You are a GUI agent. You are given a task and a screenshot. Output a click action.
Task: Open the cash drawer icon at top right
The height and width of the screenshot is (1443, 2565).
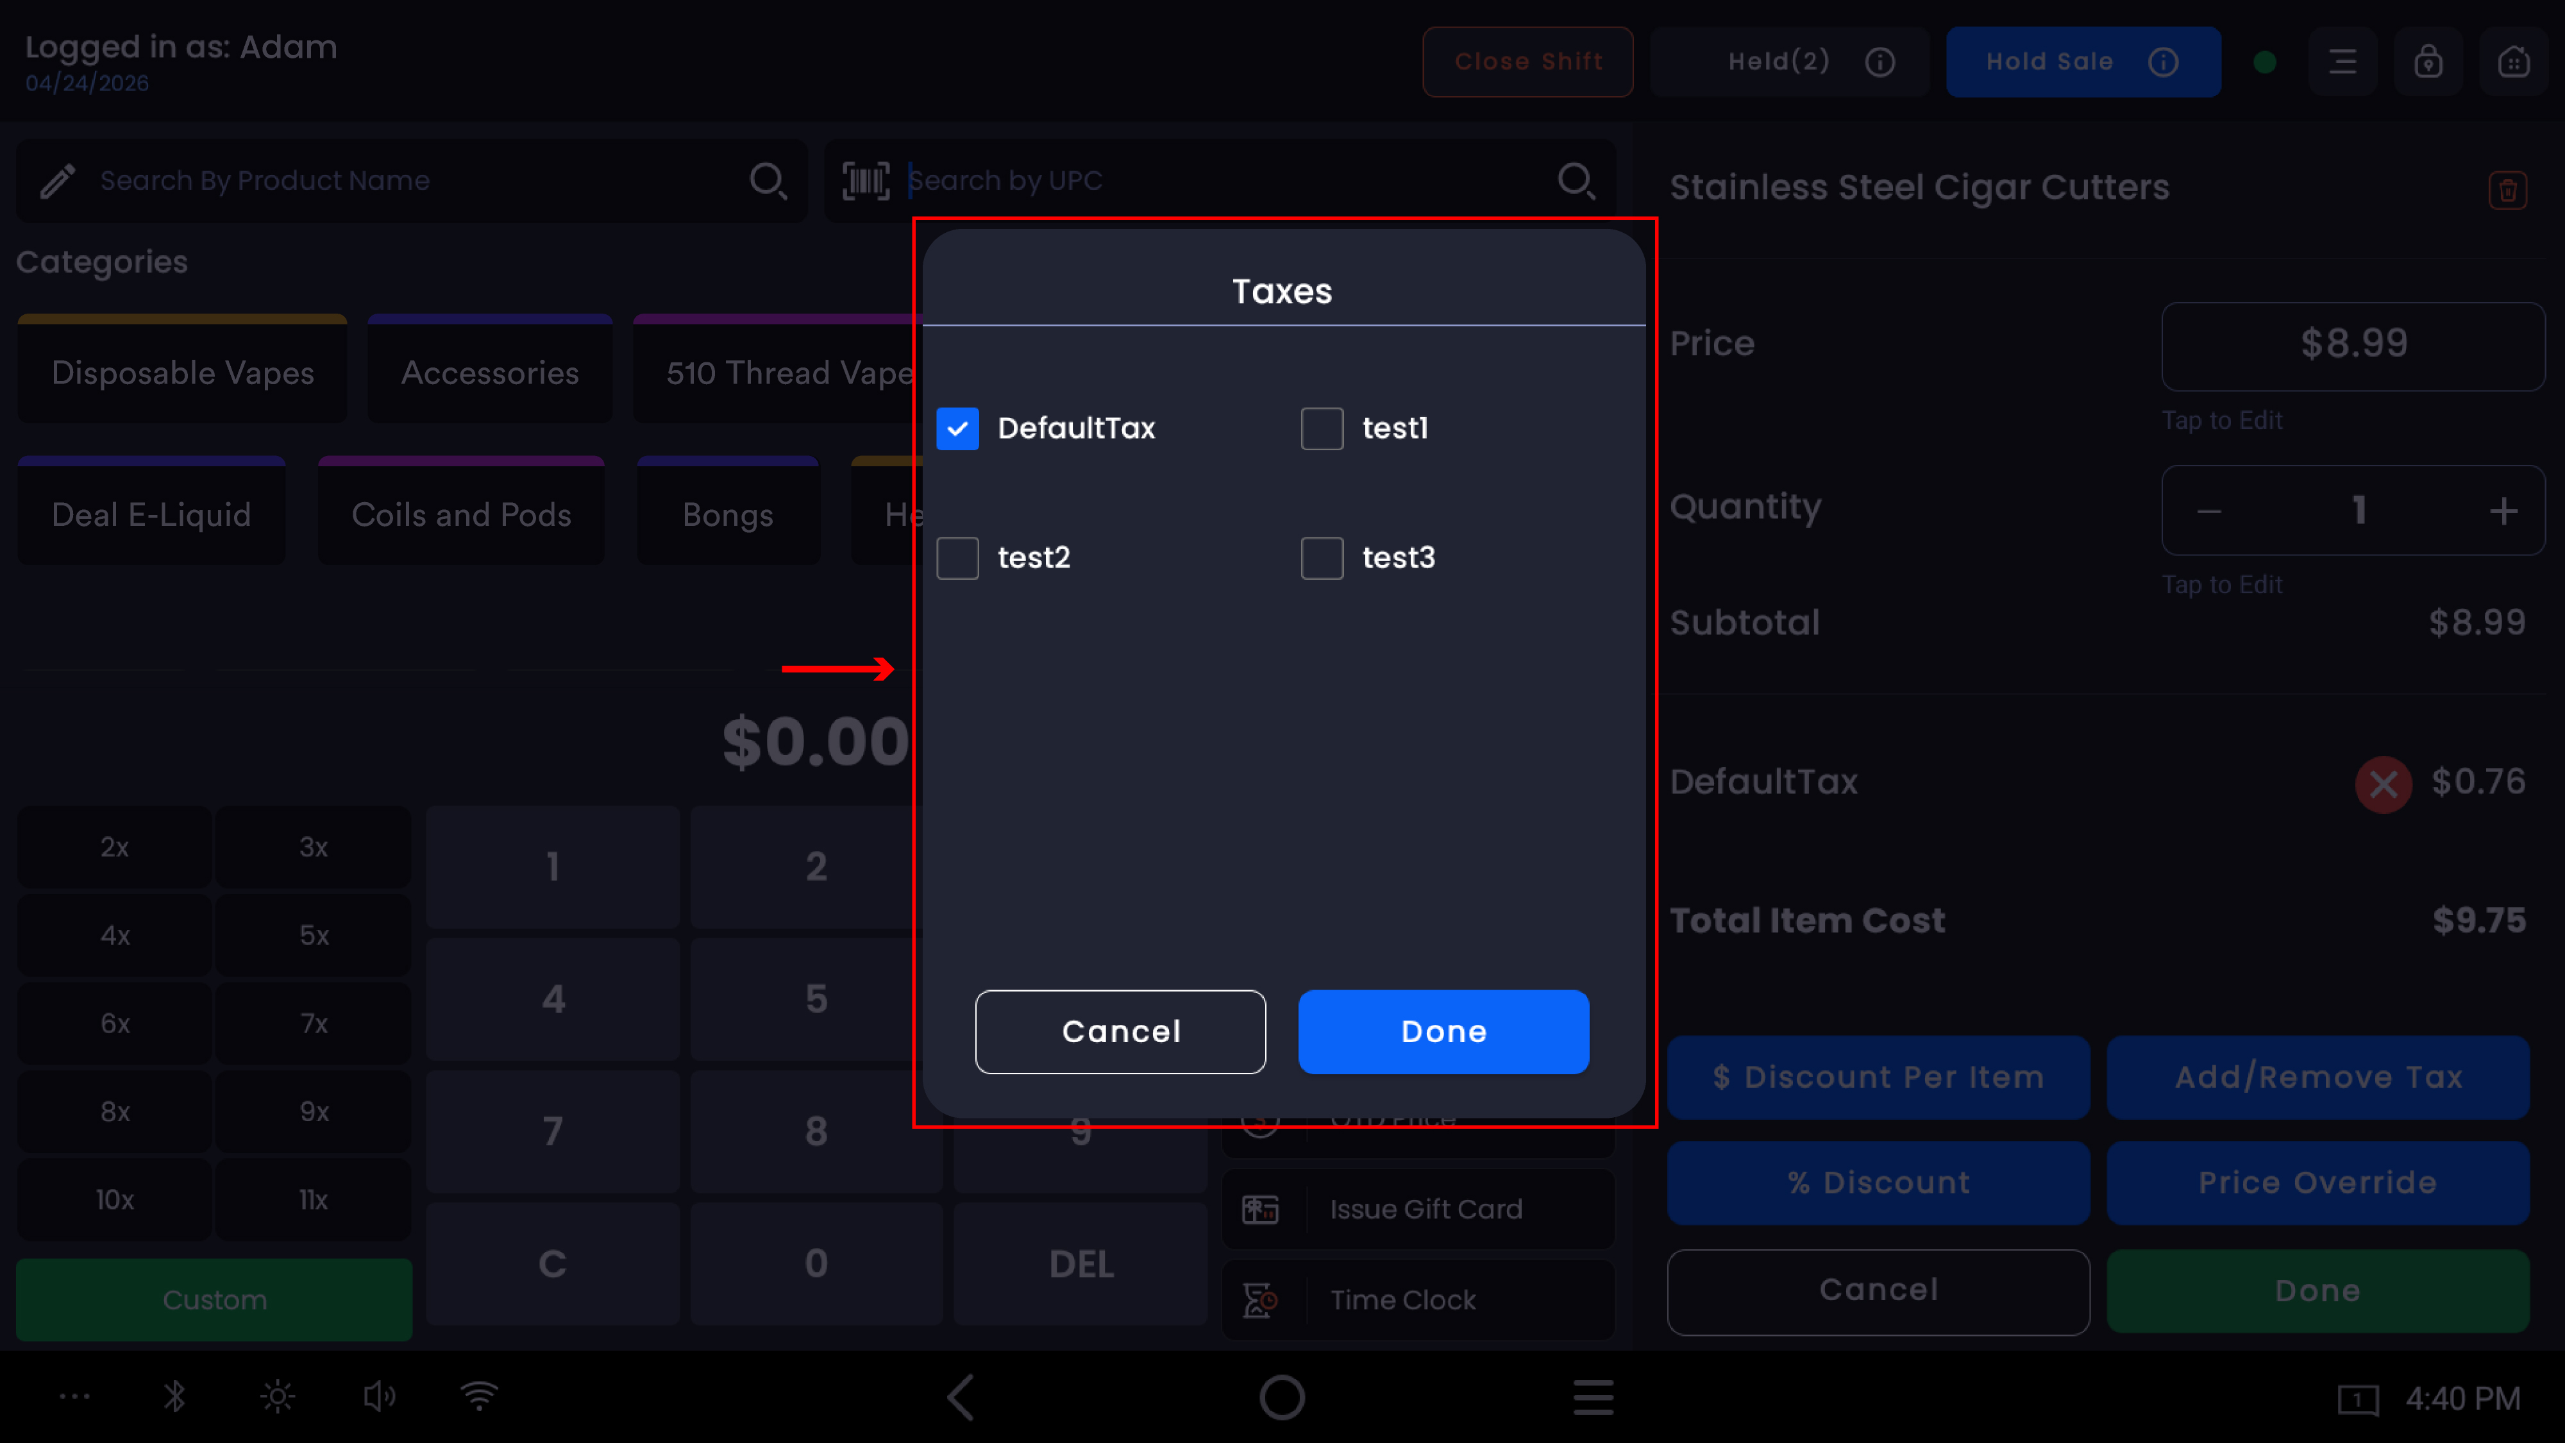(2513, 62)
